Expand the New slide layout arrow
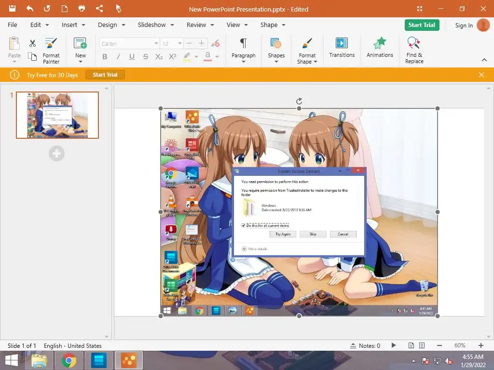The width and height of the screenshot is (494, 370). 81,62
